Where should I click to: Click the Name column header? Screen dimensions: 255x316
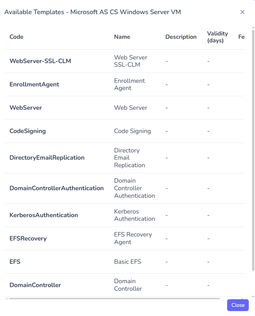pyautogui.click(x=122, y=37)
